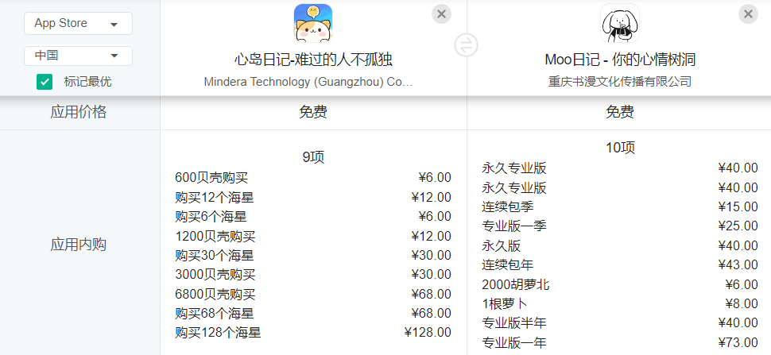This screenshot has width=771, height=355.
Task: Select the 购买68个海星 item
Action: tap(215, 313)
